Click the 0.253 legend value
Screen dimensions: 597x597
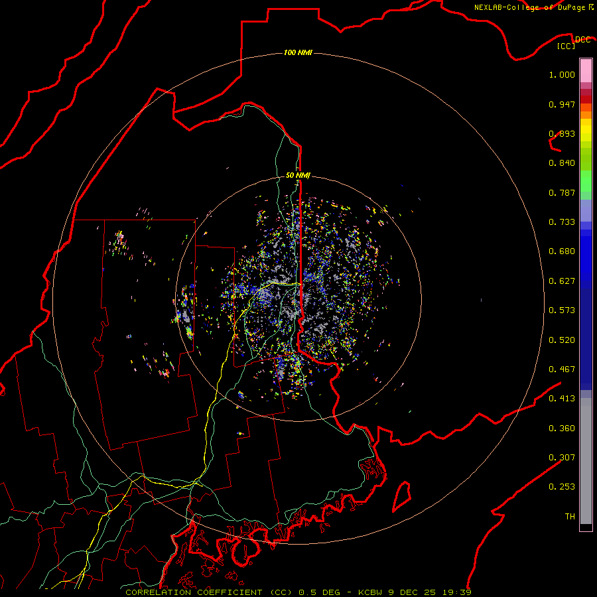click(562, 487)
